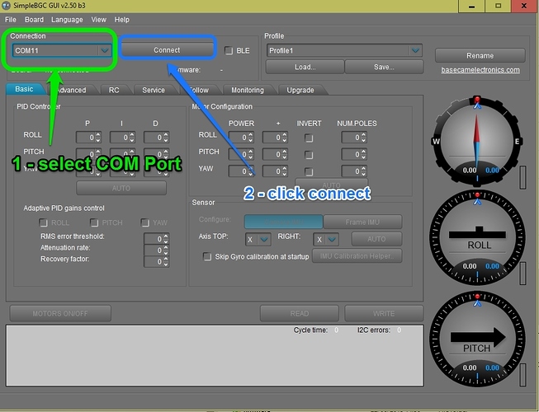Image resolution: width=539 pixels, height=412 pixels.
Task: Open the View menu
Action: [x=99, y=20]
